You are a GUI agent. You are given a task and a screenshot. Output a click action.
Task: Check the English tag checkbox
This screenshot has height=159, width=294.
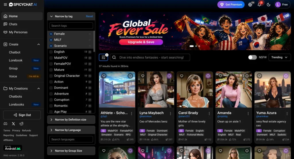click(51, 52)
